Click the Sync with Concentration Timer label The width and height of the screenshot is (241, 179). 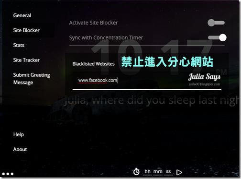point(106,38)
